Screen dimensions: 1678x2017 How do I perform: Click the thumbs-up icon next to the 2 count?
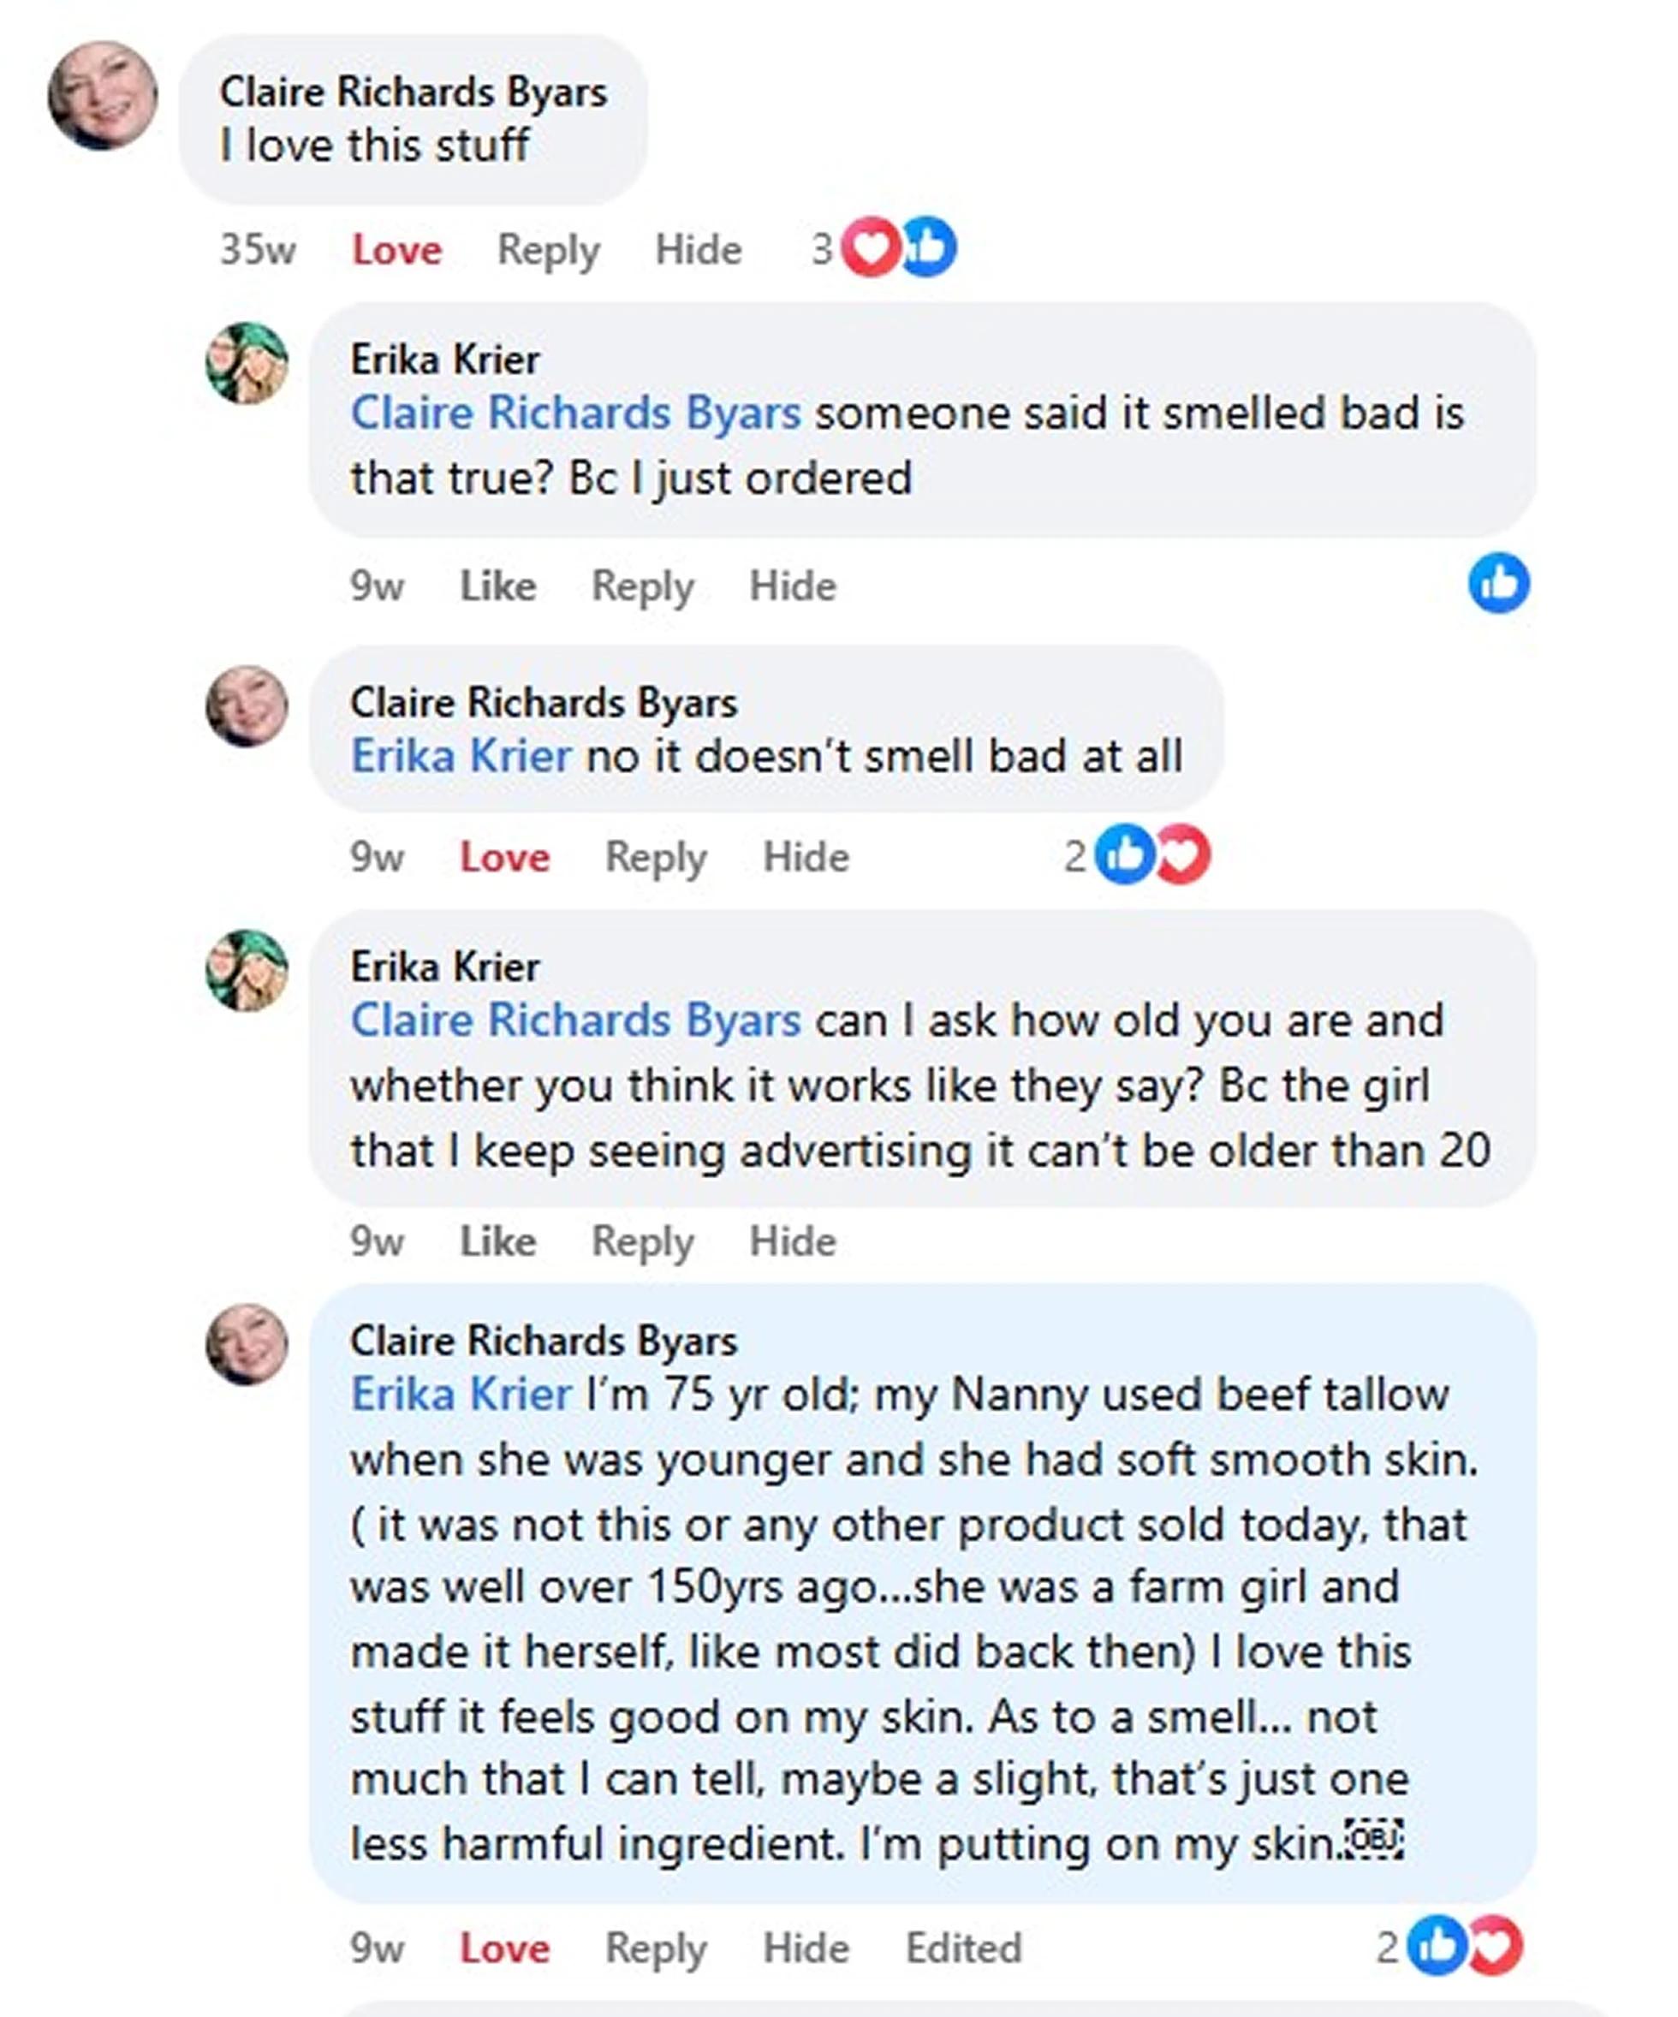coord(1126,854)
